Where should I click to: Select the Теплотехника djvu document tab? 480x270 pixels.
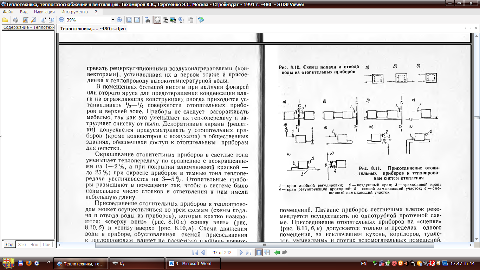click(x=93, y=29)
